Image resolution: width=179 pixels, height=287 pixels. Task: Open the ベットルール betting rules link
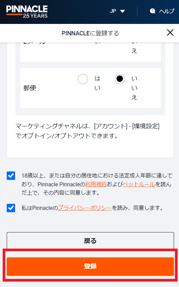pos(139,184)
